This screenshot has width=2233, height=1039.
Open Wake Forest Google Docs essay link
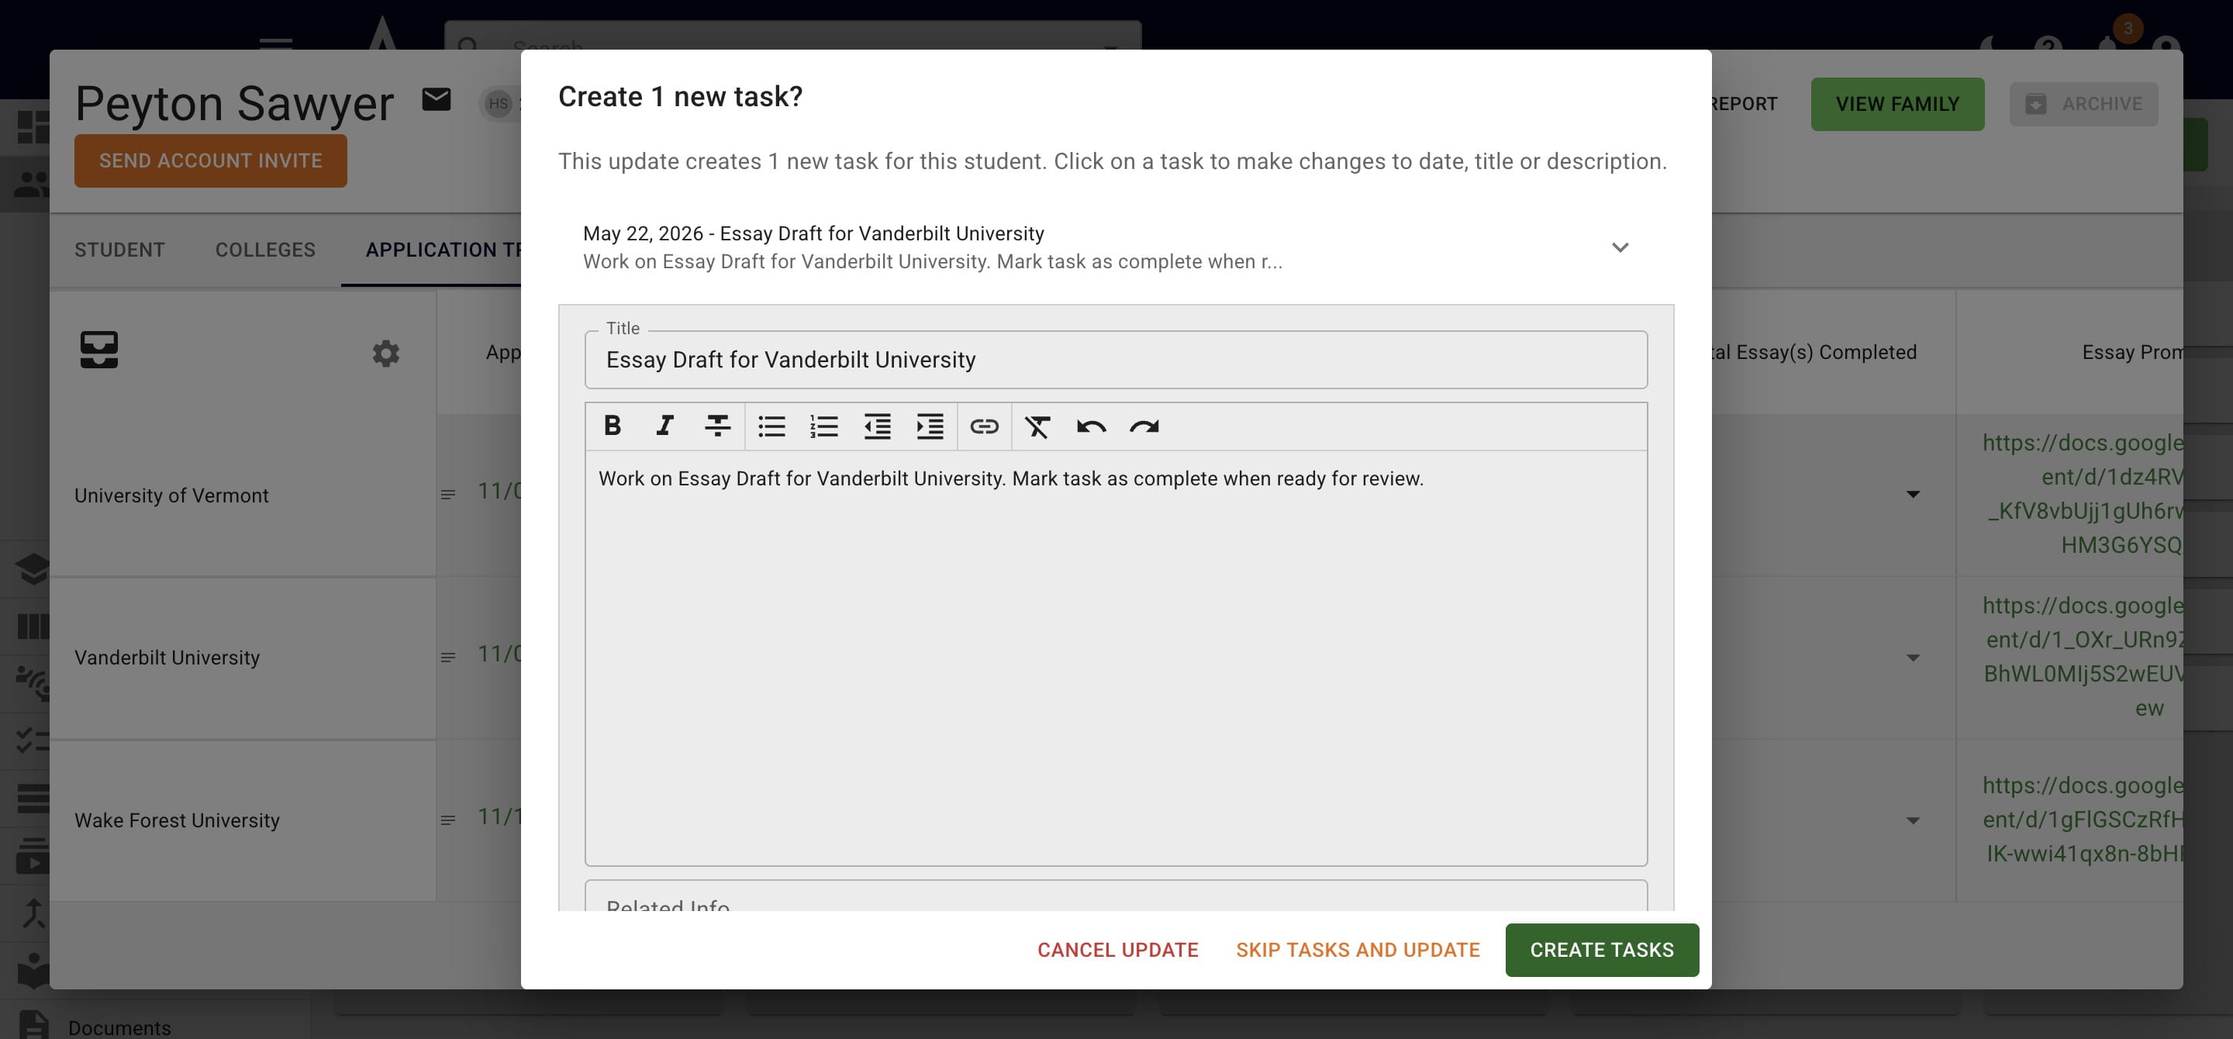pyautogui.click(x=2083, y=820)
